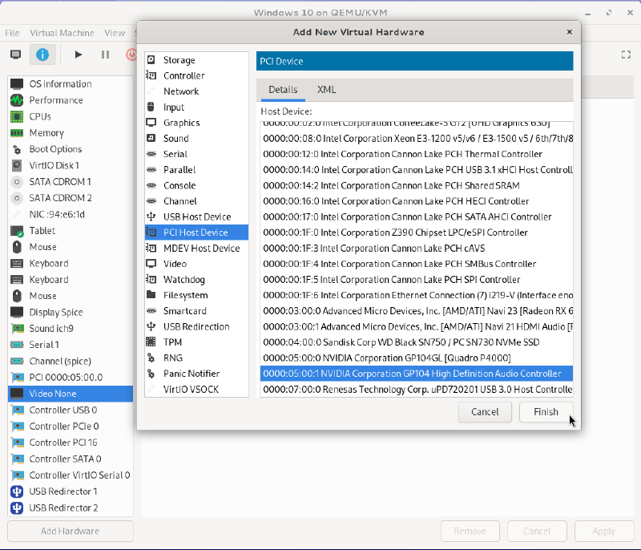Select PCI 0000:05:00.0 passthrough device

pyautogui.click(x=71, y=378)
